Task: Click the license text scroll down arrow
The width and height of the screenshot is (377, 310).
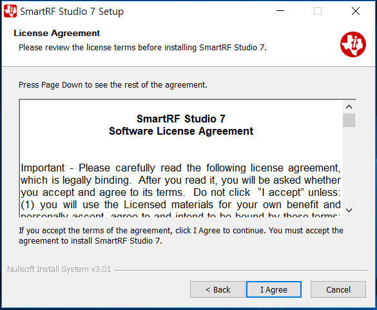Action: click(x=349, y=210)
